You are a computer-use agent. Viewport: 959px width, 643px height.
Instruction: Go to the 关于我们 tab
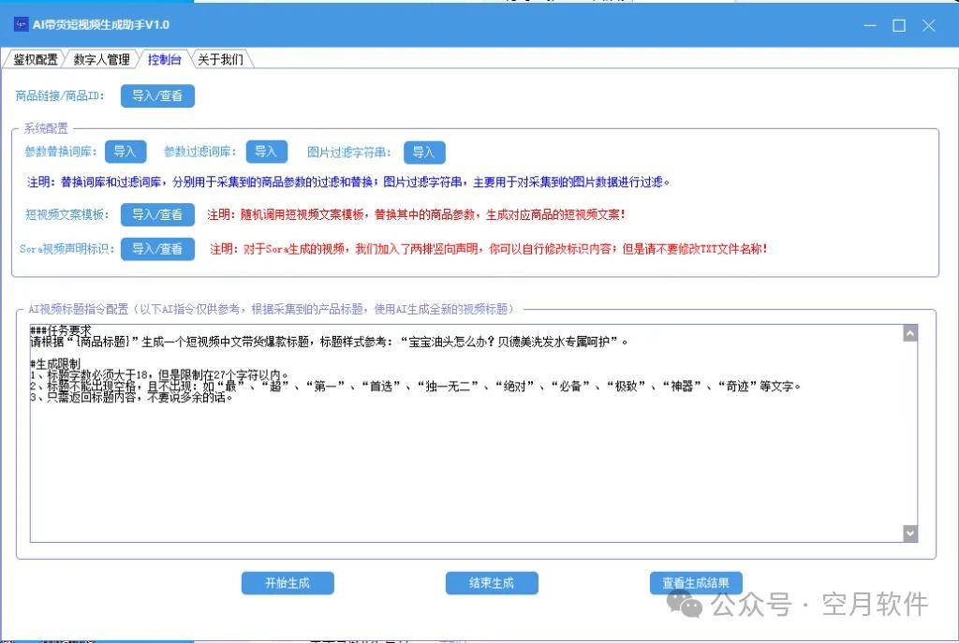(x=220, y=60)
